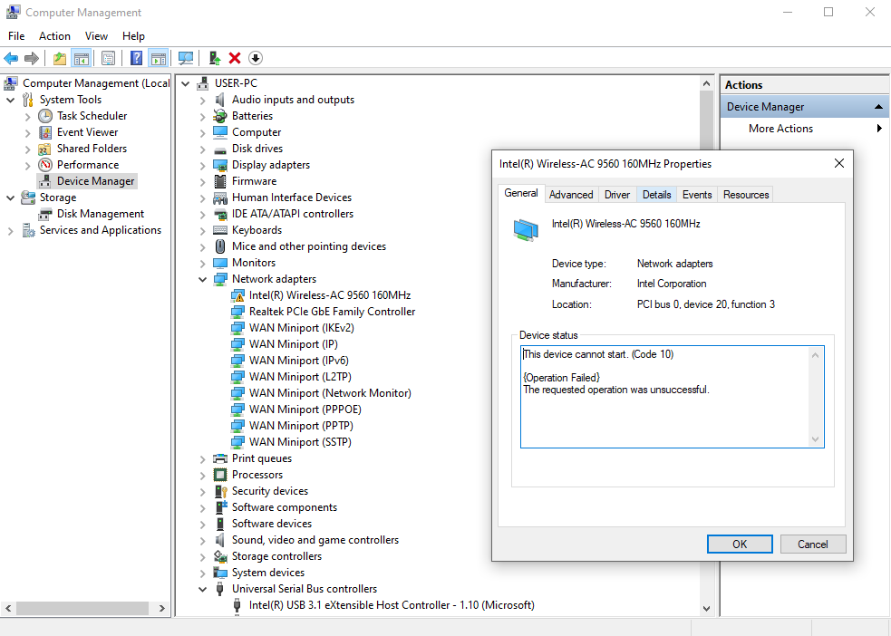Image resolution: width=891 pixels, height=636 pixels.
Task: Expand the Display adapters category
Action: pos(203,164)
